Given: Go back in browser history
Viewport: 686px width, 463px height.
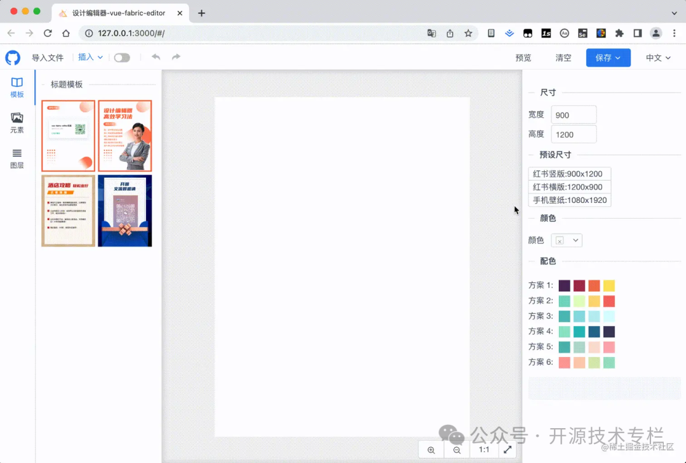Looking at the screenshot, I should [x=11, y=33].
